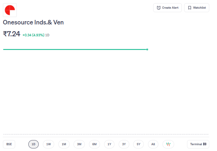Click the Watchlist bookmark icon

[190, 8]
